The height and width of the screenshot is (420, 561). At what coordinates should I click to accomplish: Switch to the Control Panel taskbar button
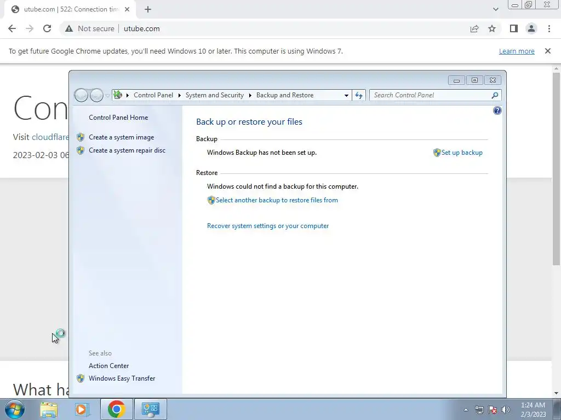pos(150,409)
